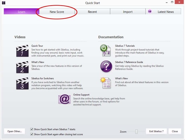Switch to the Recent tab
Viewport: 185px width, 140px height.
92,11
